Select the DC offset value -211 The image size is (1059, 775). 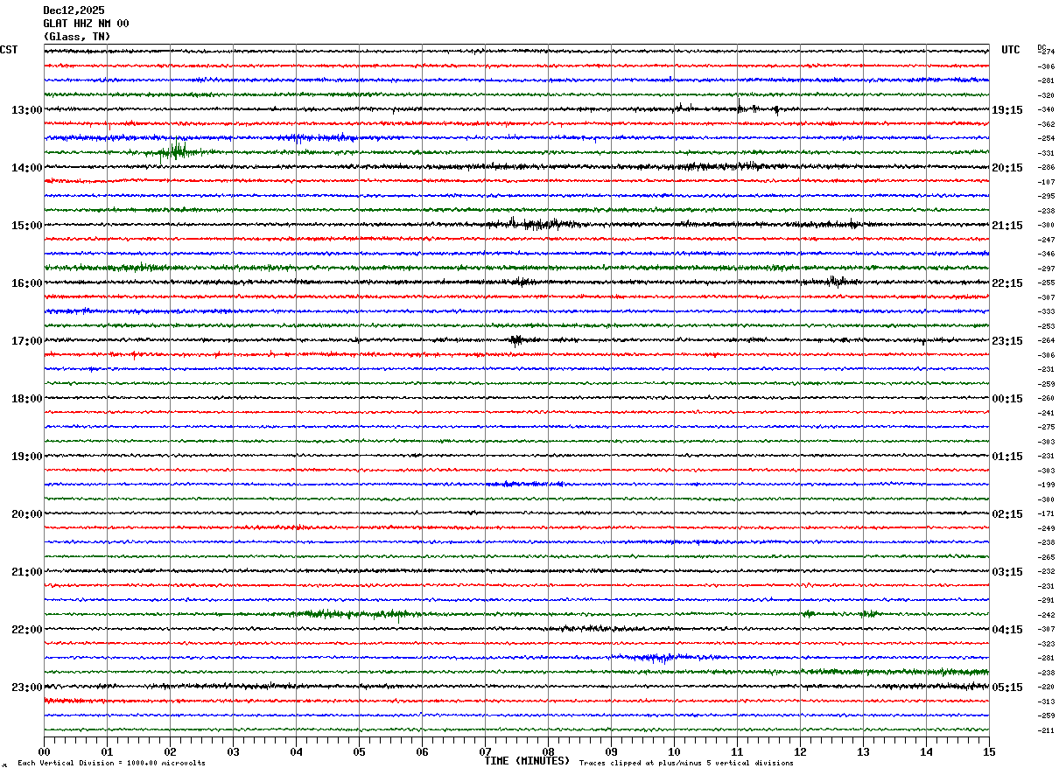click(1046, 730)
